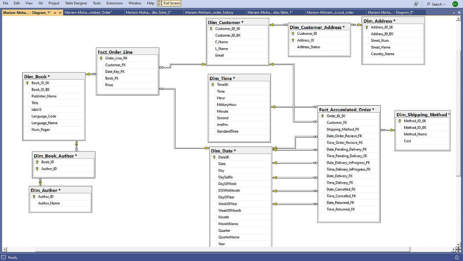Click the key icon beside TimeSK

pos(213,84)
